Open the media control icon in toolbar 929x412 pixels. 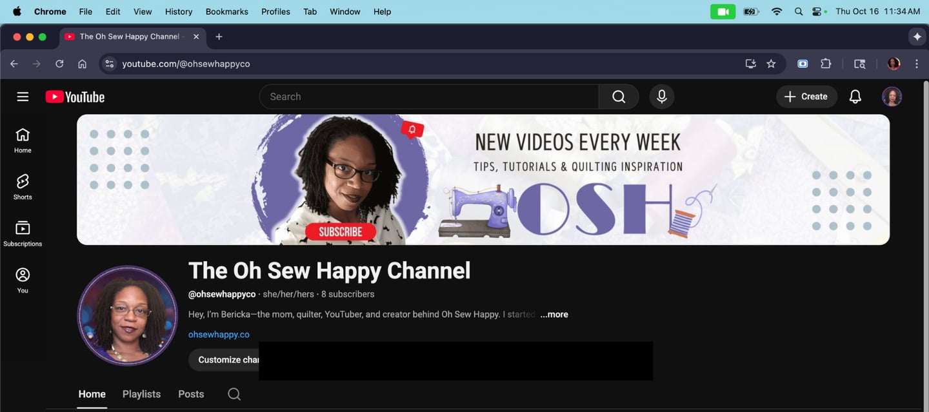click(859, 64)
